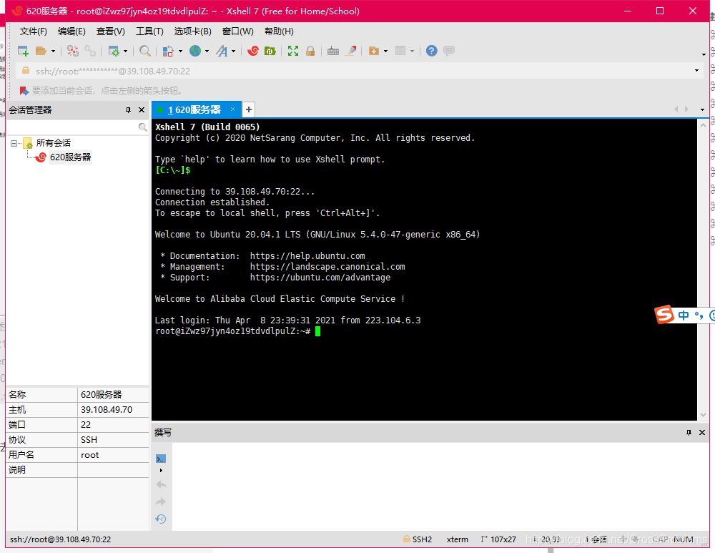
Task: Click the SSH protocol value cell
Action: coord(113,440)
